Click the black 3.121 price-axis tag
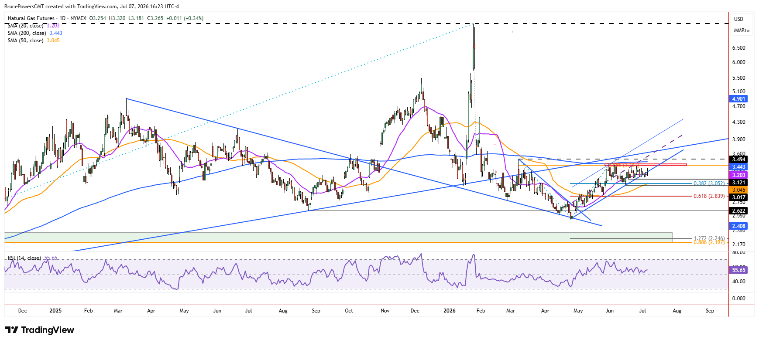This screenshot has height=343, width=759. 738,183
